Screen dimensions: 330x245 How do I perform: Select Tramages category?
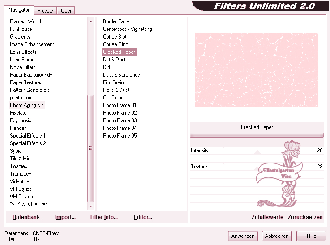click(x=21, y=174)
